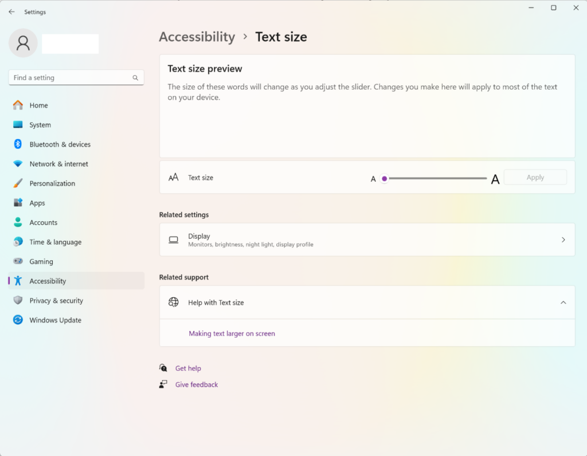Click the Apps icon in sidebar
The image size is (587, 456).
click(x=18, y=203)
